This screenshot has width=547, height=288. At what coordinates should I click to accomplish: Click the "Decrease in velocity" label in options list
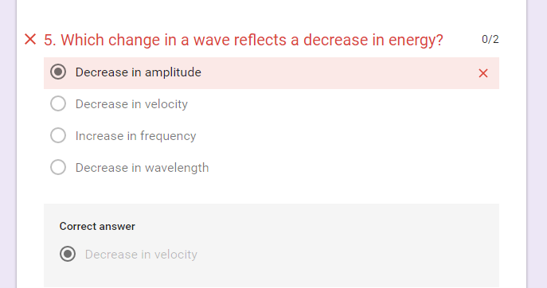131,104
